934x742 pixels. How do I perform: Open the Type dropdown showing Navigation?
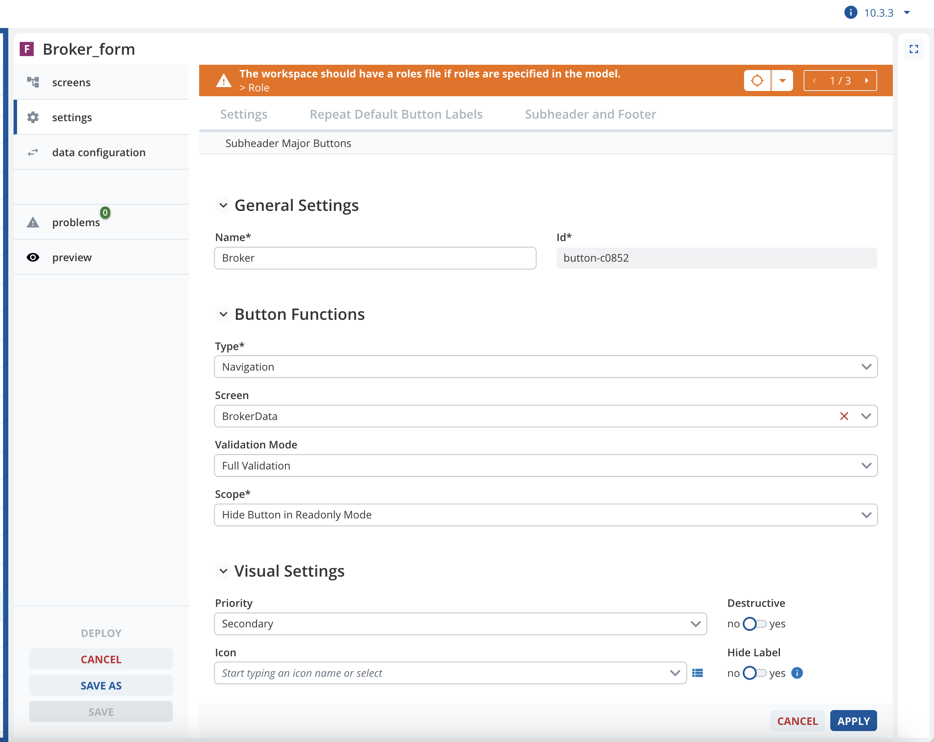point(546,367)
